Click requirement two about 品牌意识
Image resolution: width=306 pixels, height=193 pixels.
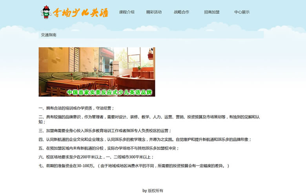(149, 117)
